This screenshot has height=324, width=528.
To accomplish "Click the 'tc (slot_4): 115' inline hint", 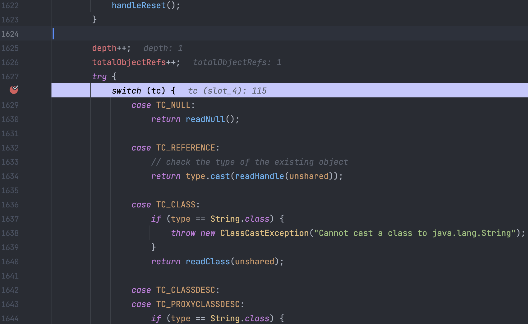I will click(227, 91).
